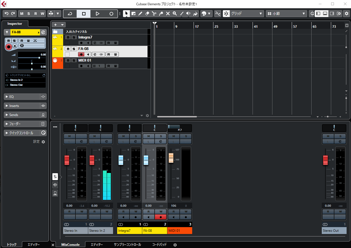Click the Integra7 mixer channel fader
The width and height of the screenshot is (351, 248).
(x=121, y=160)
